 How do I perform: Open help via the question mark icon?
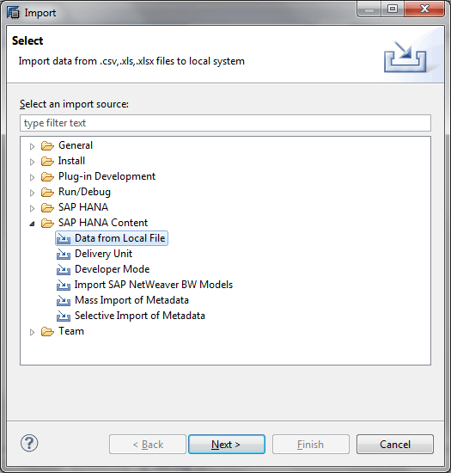[x=29, y=444]
